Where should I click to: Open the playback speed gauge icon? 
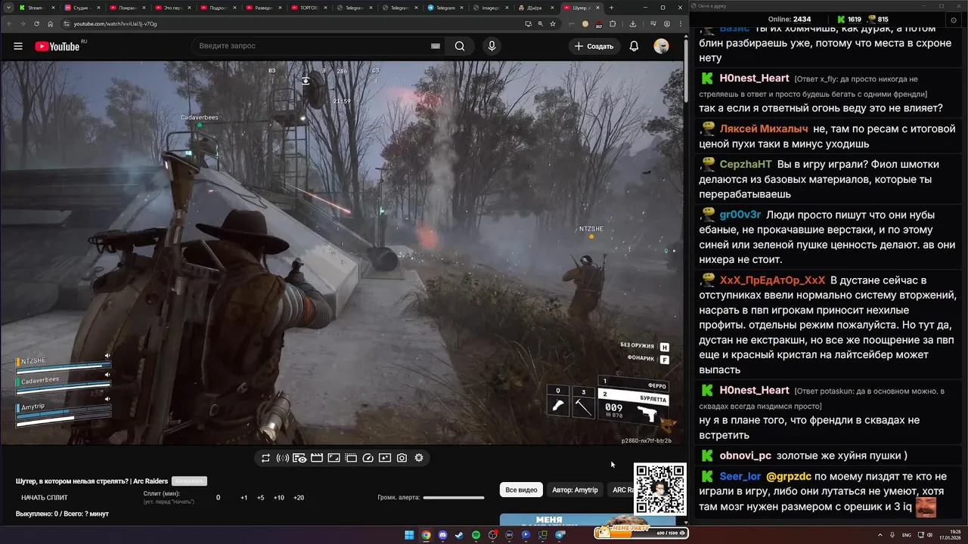[368, 458]
